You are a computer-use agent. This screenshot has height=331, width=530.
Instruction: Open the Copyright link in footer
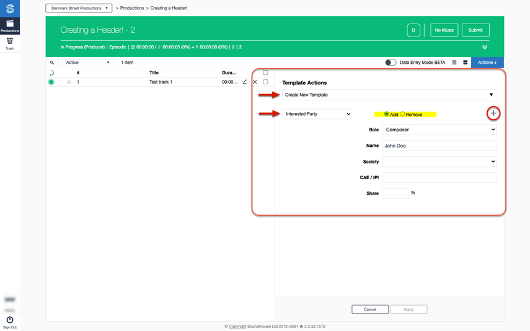coord(237,326)
